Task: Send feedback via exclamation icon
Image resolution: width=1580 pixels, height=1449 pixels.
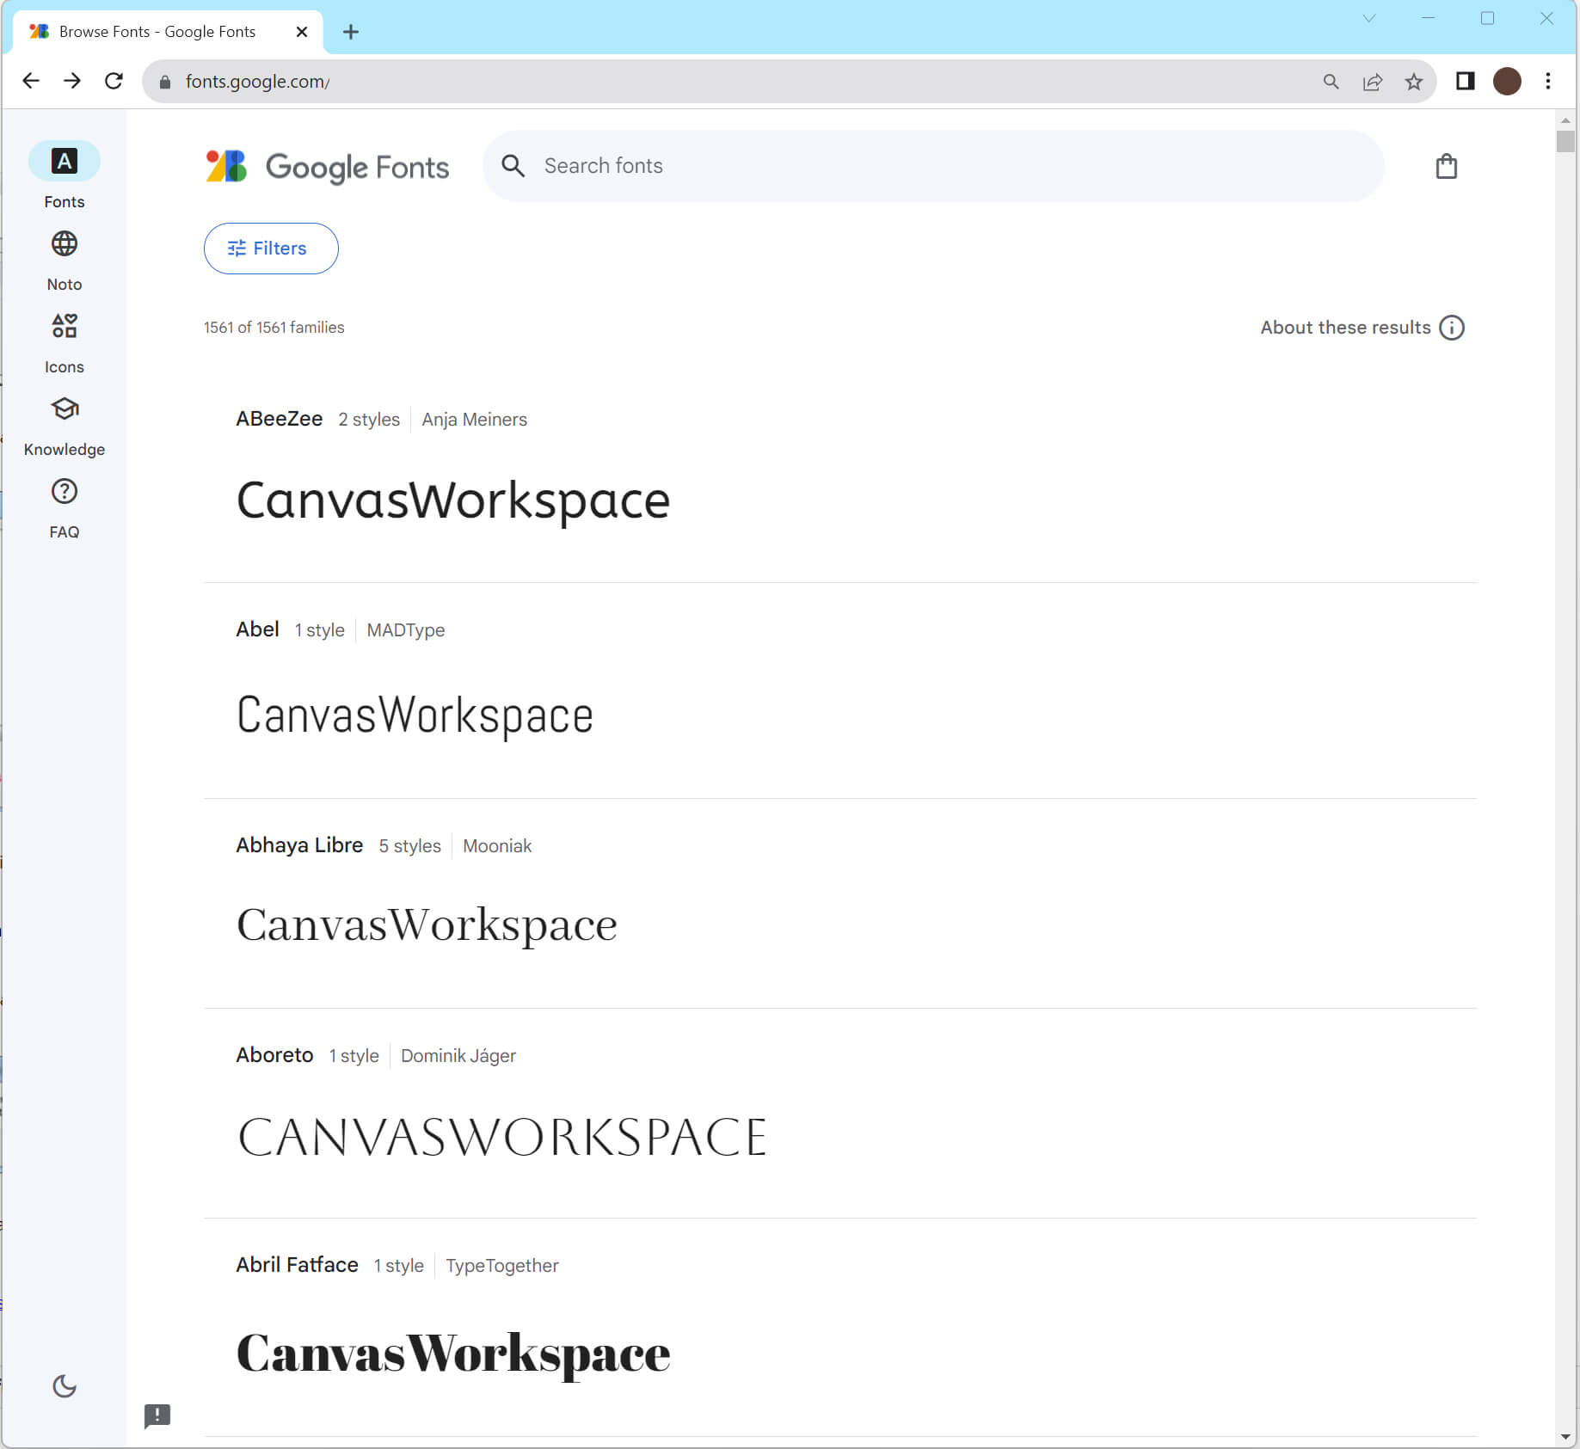Action: (157, 1416)
